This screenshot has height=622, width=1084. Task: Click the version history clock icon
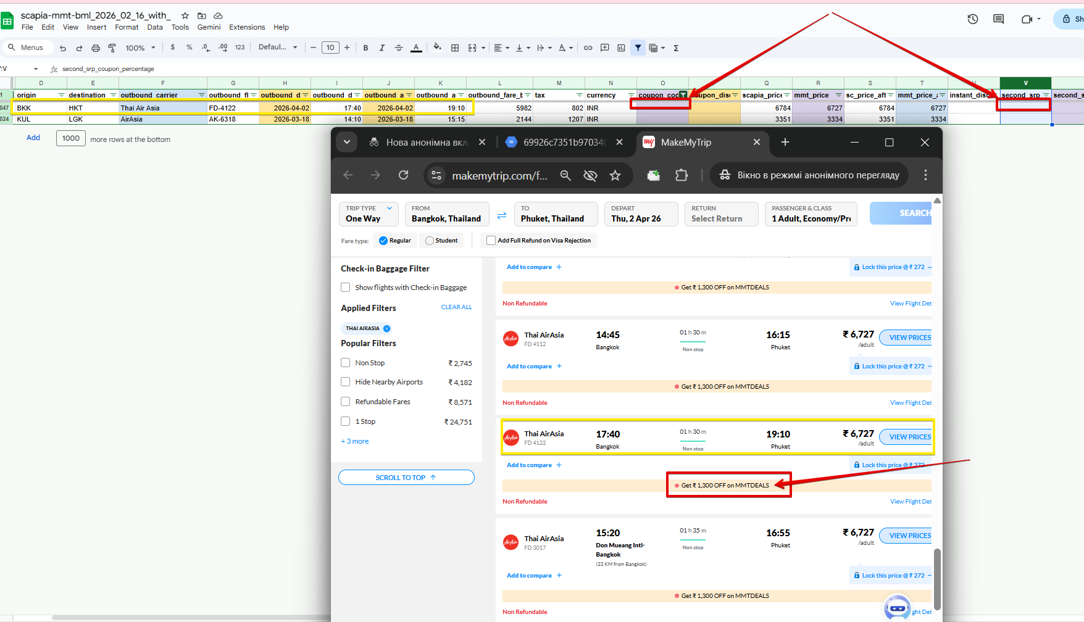pos(972,19)
